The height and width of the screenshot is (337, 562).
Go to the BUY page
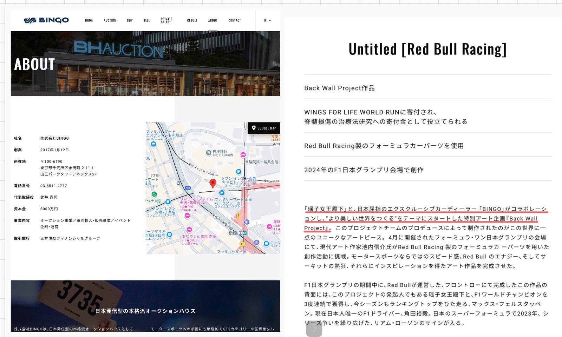pos(130,20)
